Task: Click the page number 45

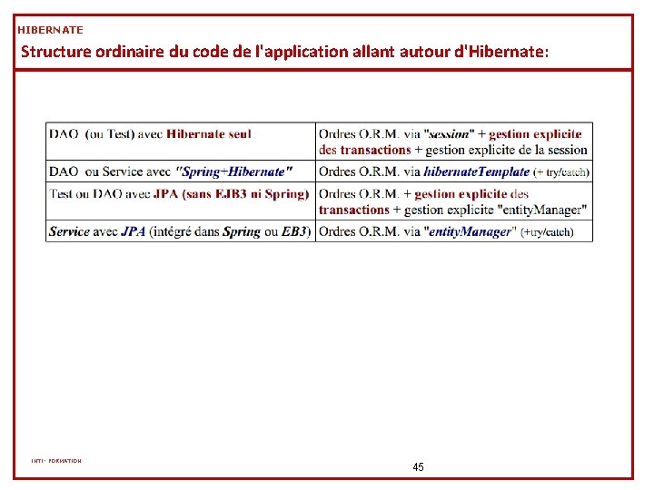Action: pos(418,467)
